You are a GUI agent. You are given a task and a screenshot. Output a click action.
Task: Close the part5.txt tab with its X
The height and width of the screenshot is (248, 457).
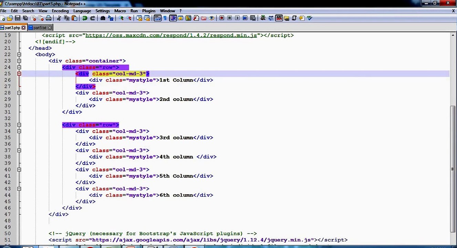[50, 28]
